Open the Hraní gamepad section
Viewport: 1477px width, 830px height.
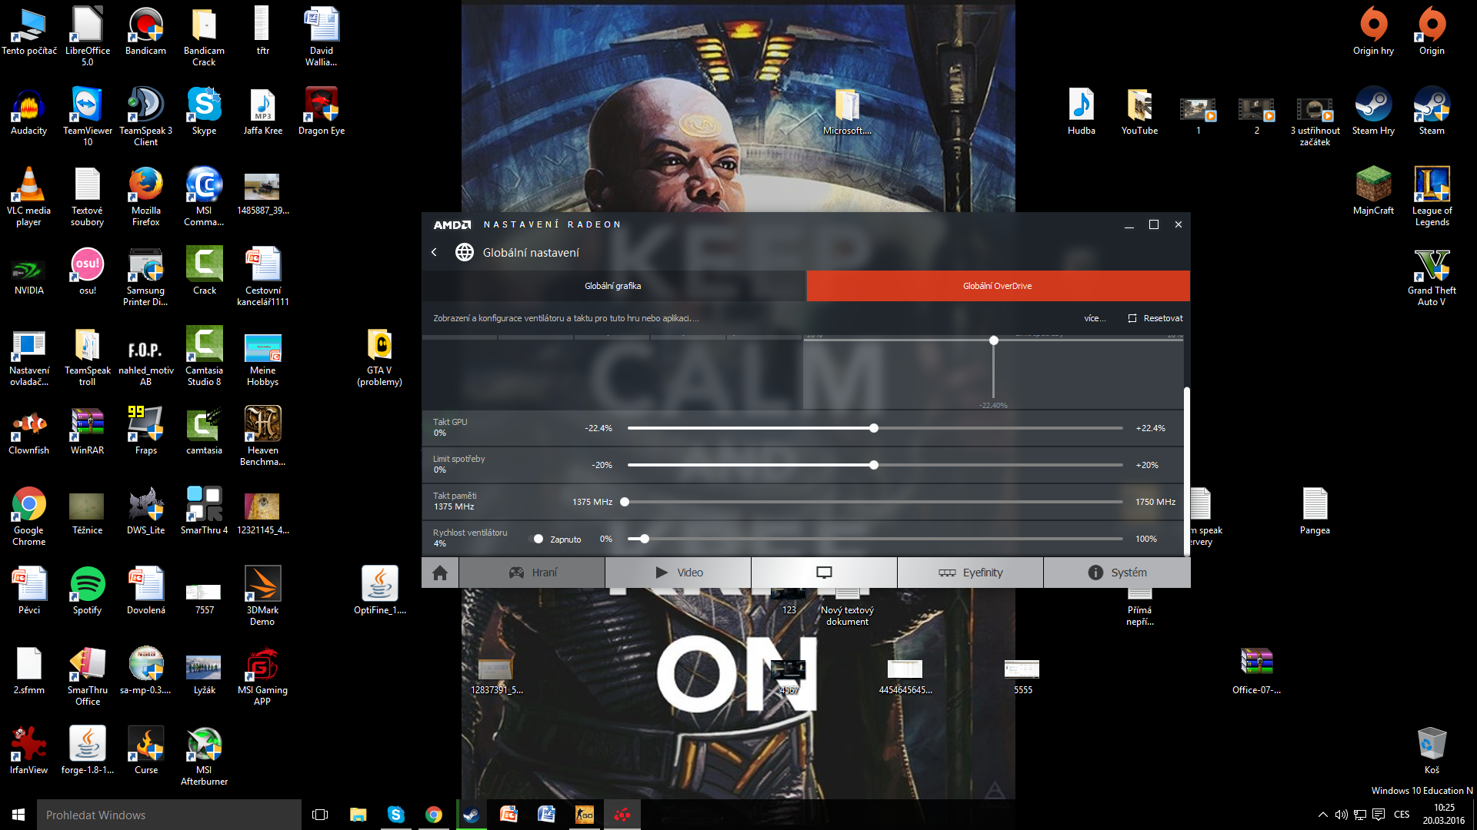click(532, 573)
